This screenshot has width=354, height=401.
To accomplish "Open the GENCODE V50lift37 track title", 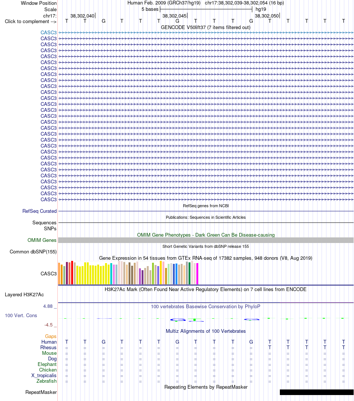I will 206,27.
